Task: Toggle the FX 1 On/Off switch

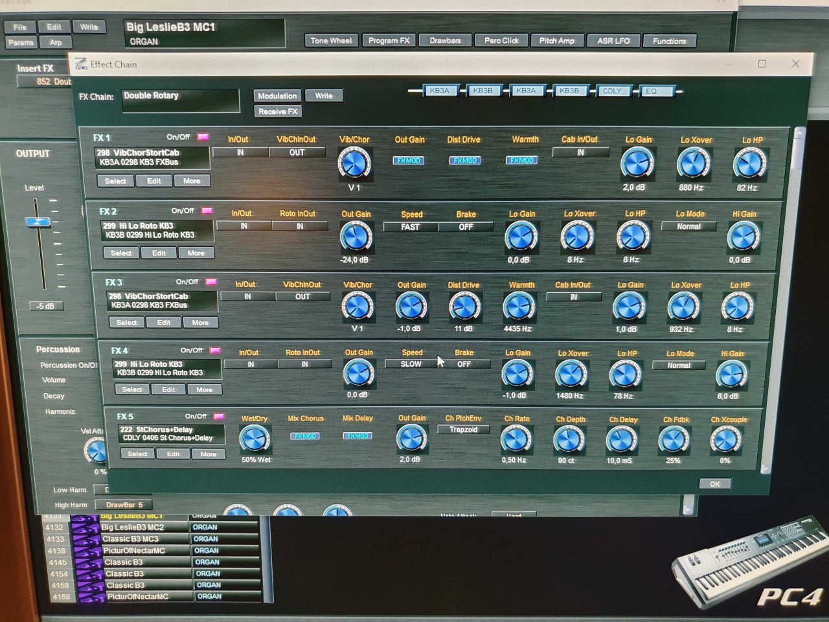Action: [x=203, y=137]
